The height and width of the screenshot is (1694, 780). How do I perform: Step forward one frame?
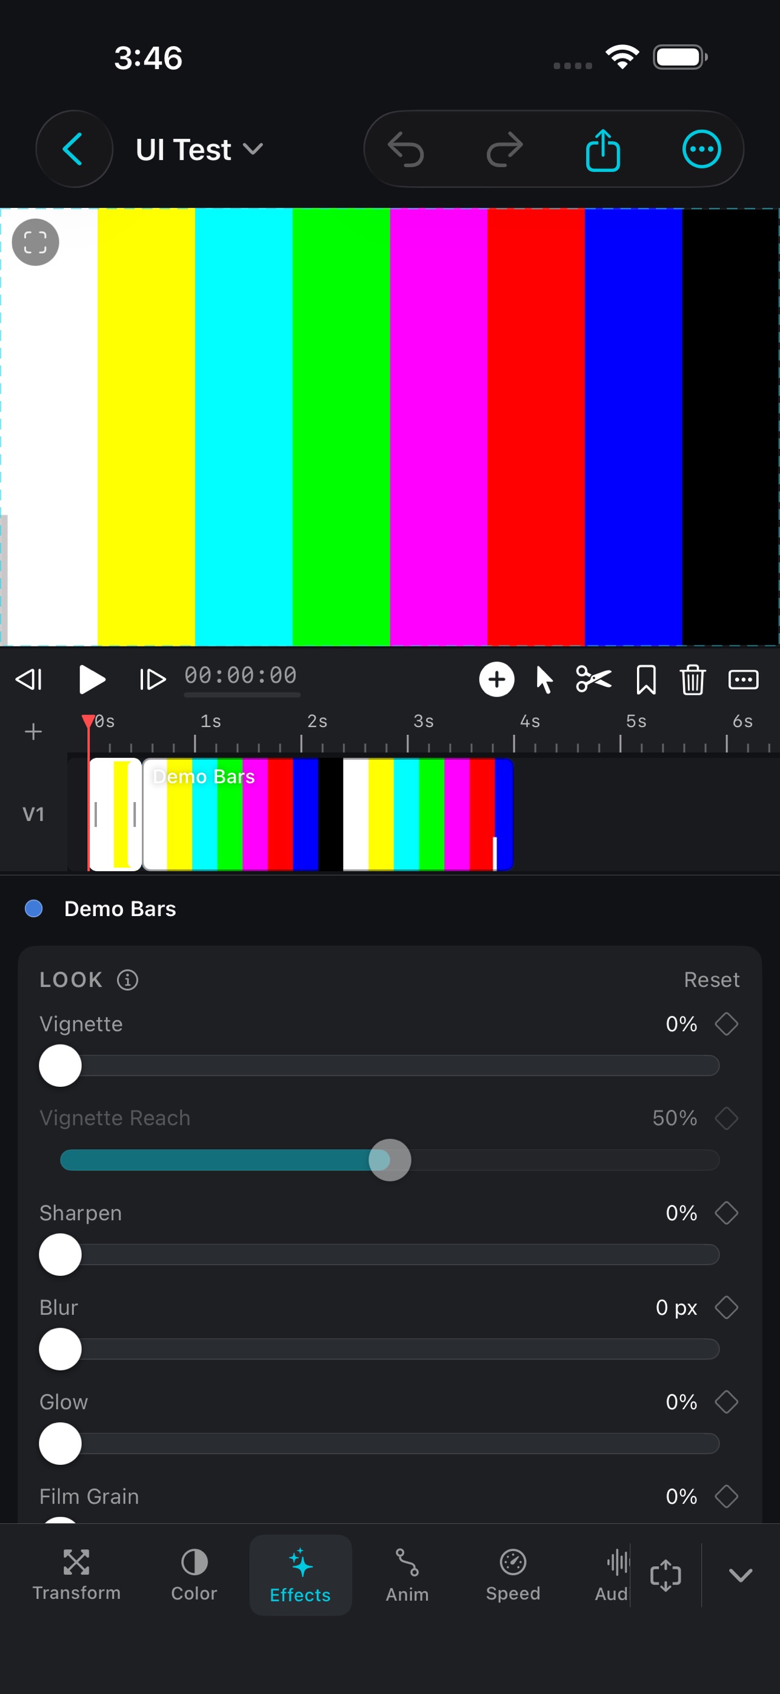click(152, 679)
